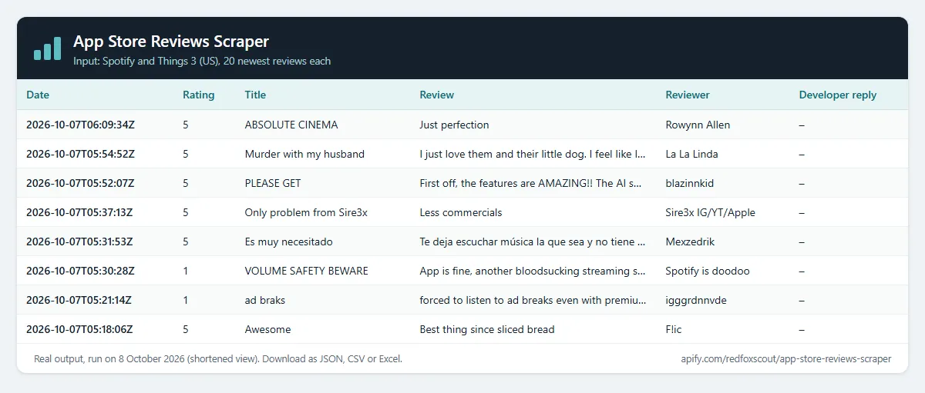Screen dimensions: 925x393
Task: Select date 2026-10-07T05:18:06Z
Action: pos(80,329)
